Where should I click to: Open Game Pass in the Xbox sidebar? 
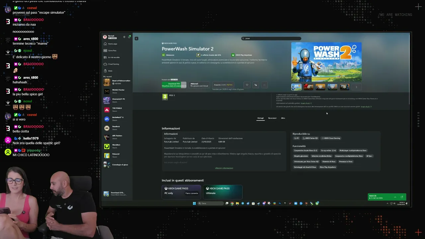(x=110, y=50)
